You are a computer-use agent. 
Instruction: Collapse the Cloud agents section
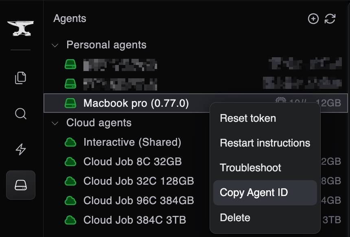pos(55,123)
